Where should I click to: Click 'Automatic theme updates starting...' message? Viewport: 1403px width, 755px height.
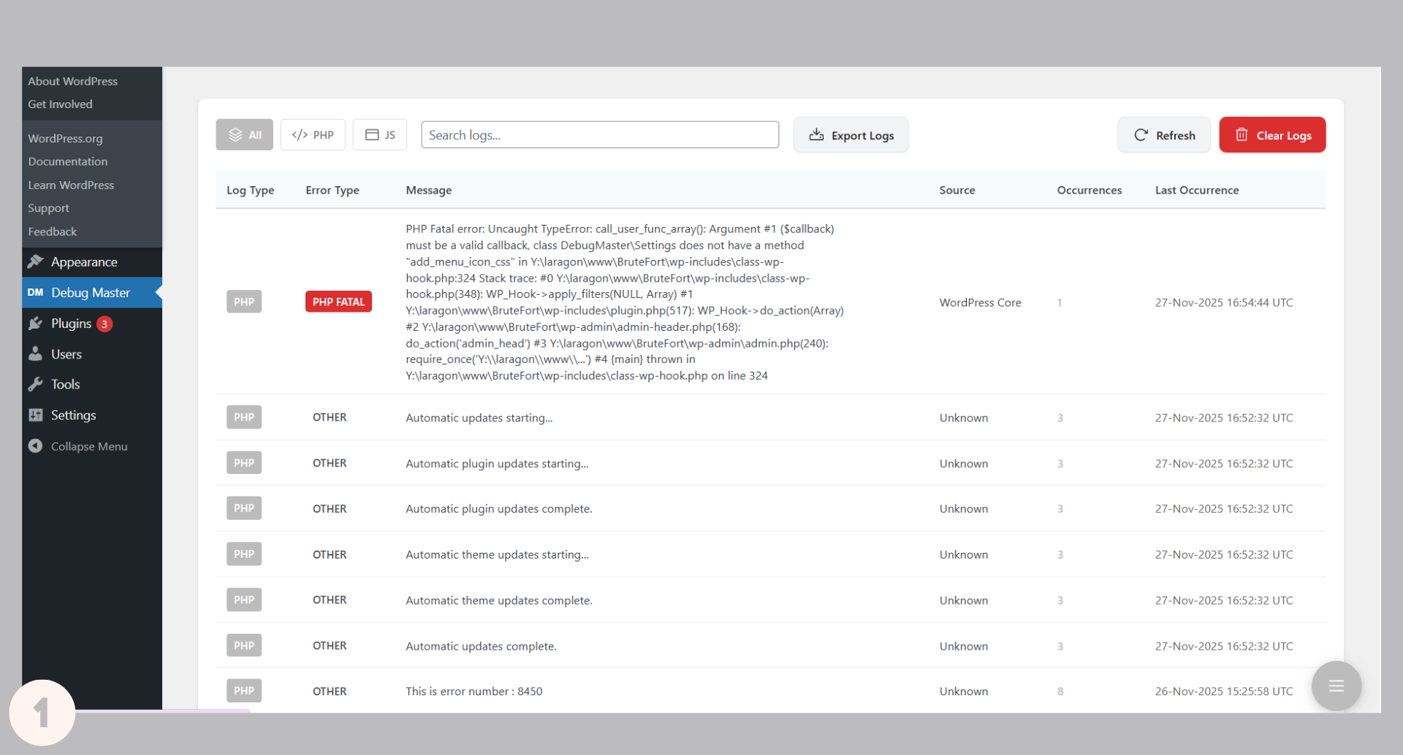(497, 555)
